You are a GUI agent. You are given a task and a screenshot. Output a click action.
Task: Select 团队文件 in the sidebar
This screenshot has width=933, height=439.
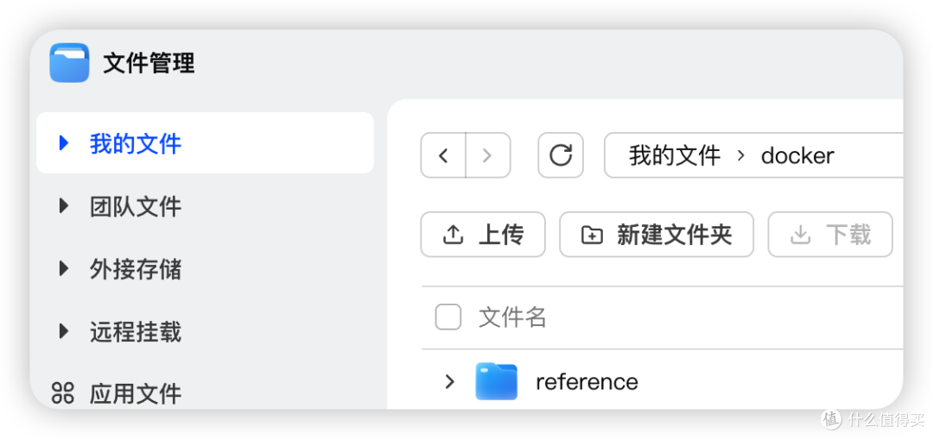[135, 207]
